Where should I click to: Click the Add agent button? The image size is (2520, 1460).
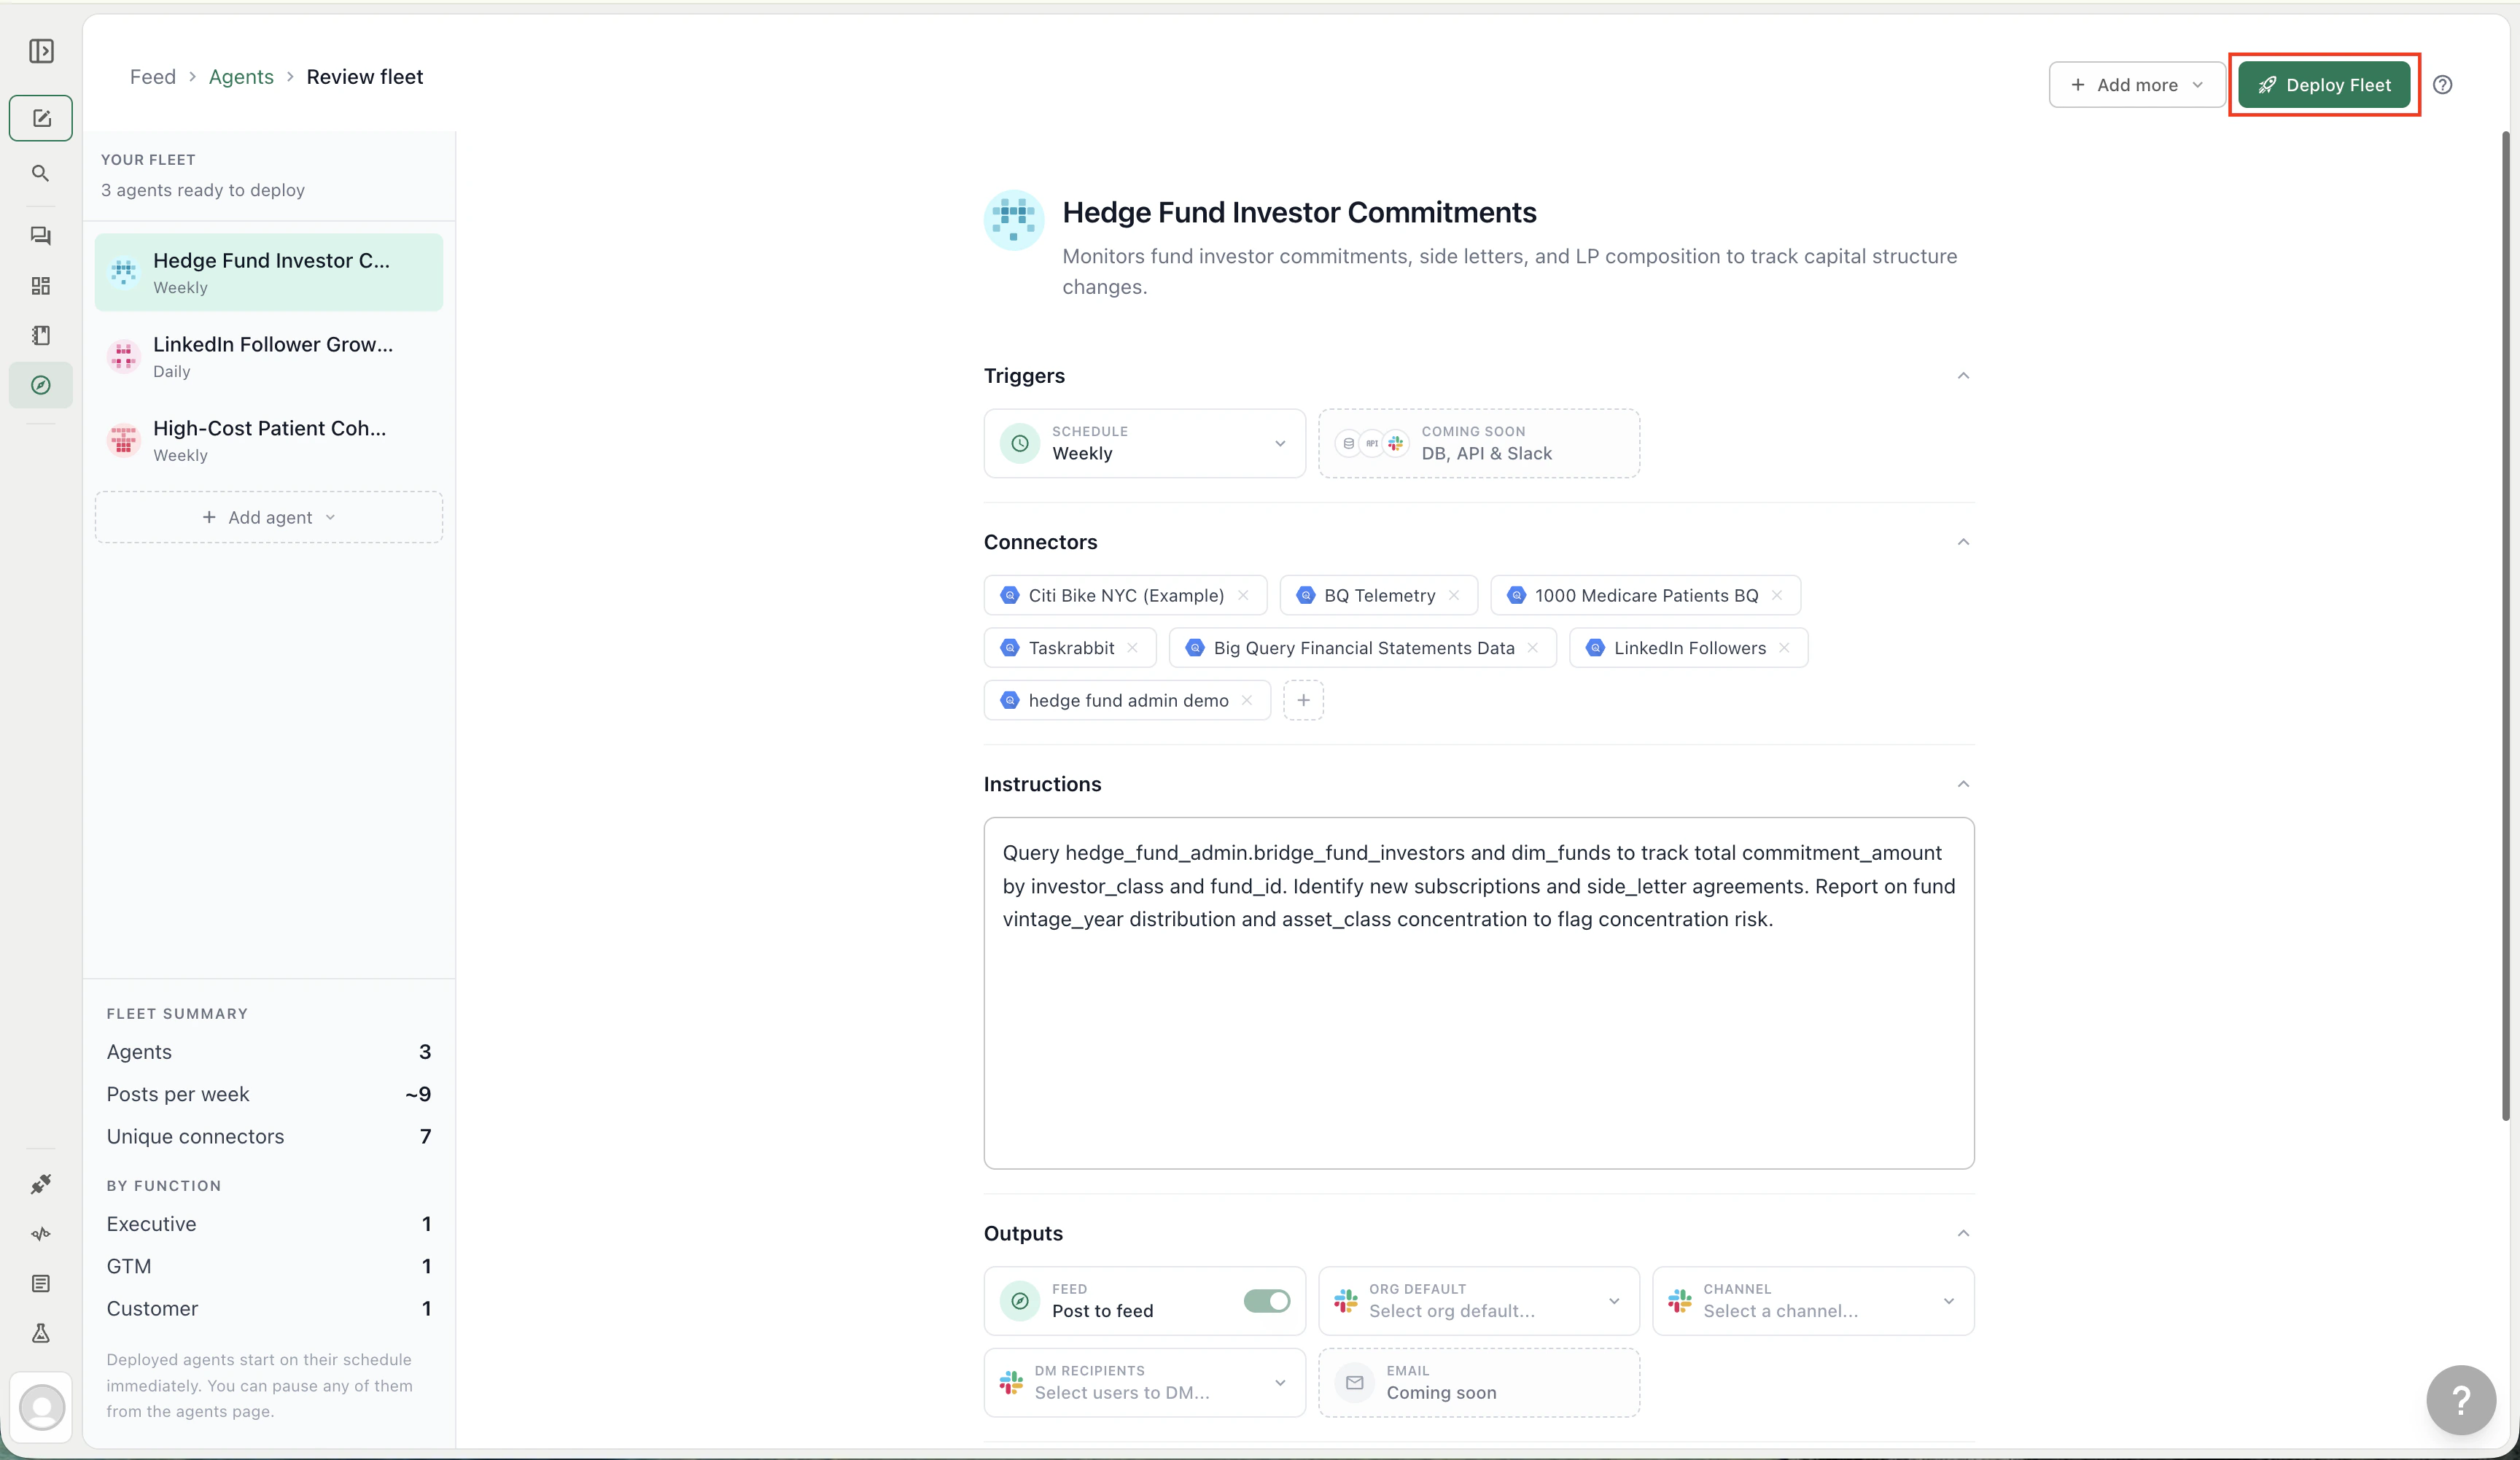268,517
